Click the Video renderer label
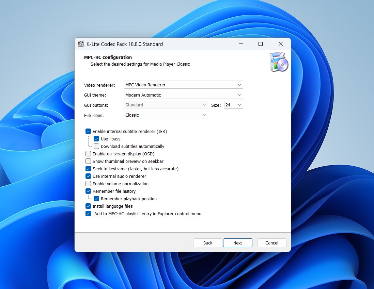Screen dimensions: 374x289 coord(99,85)
